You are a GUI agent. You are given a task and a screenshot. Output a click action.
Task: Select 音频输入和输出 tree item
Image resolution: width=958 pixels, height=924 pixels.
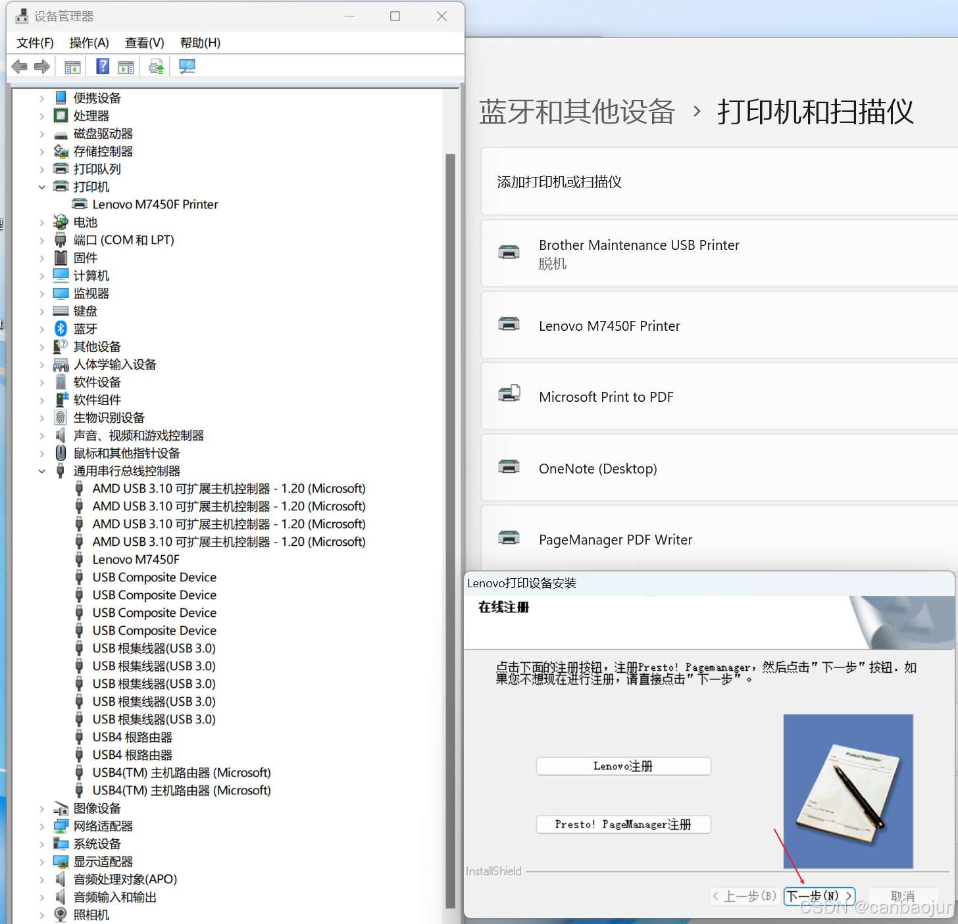(x=115, y=897)
